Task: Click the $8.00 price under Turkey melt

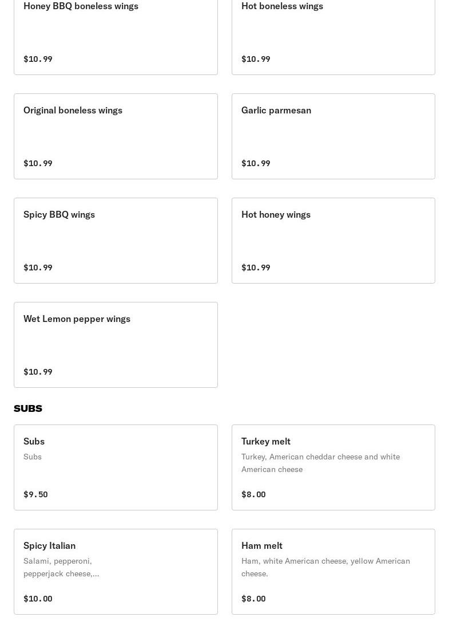Action: [253, 494]
